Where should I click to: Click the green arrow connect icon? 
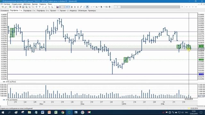pos(3,7)
